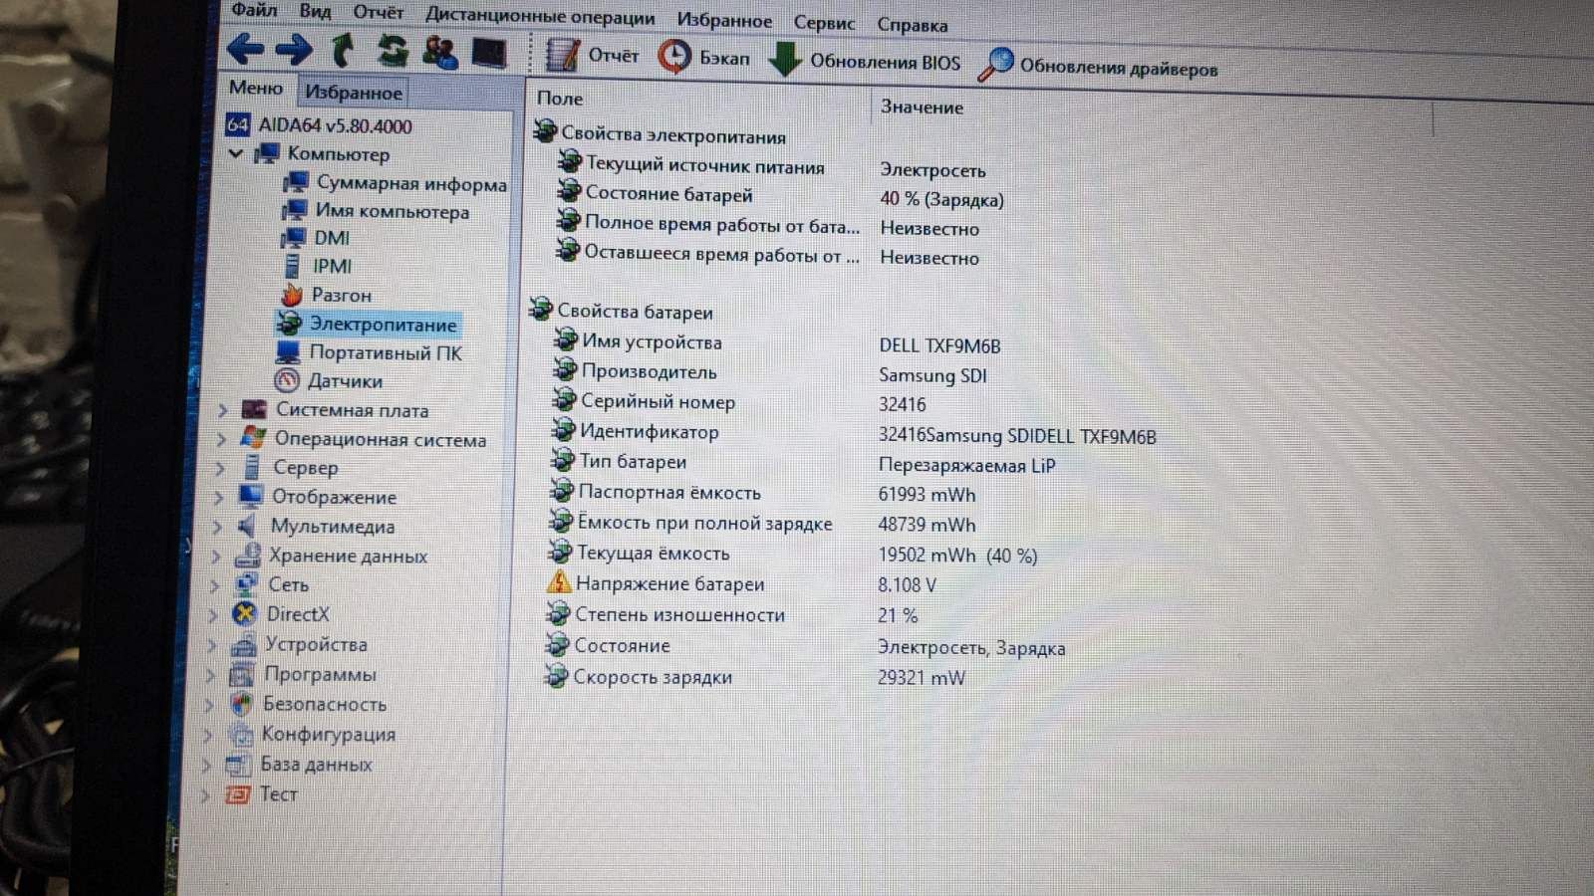This screenshot has height=896, width=1594.
Task: Expand the Отображение tree node
Action: (x=218, y=497)
